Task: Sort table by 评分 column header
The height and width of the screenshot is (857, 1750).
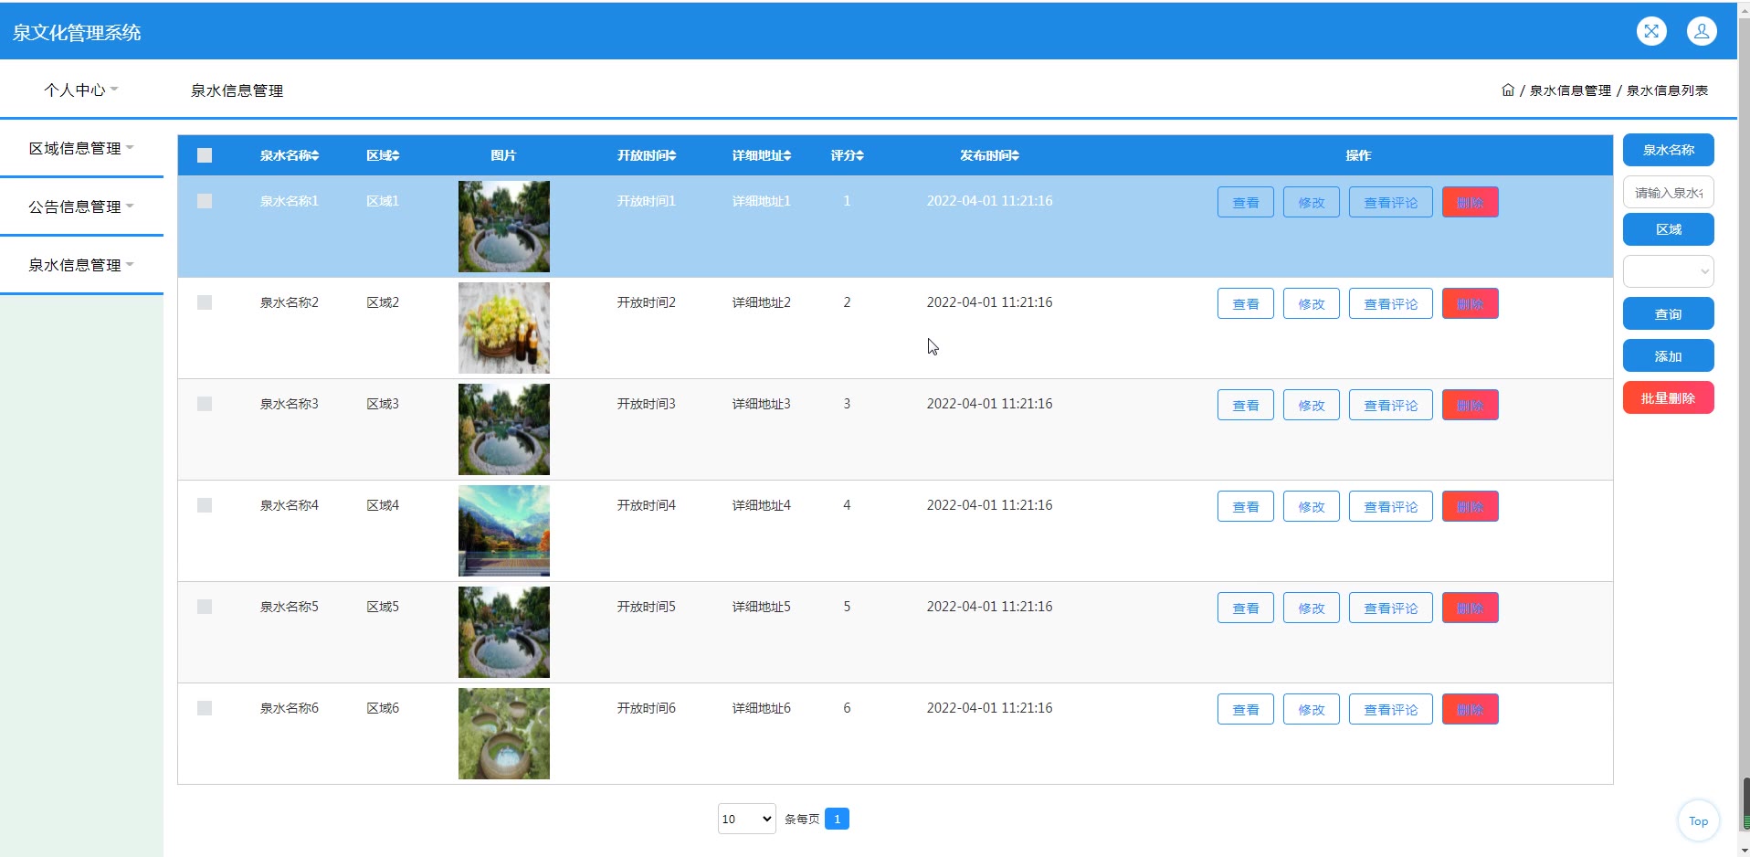Action: pyautogui.click(x=847, y=156)
